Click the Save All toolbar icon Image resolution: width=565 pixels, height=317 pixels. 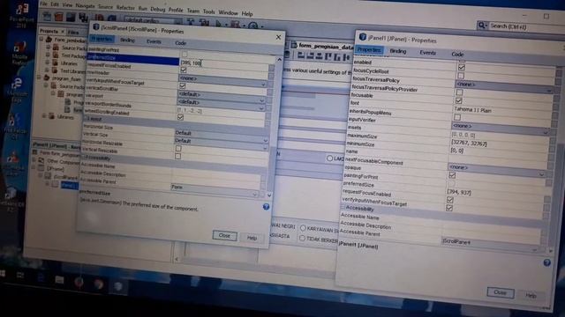tap(83, 18)
